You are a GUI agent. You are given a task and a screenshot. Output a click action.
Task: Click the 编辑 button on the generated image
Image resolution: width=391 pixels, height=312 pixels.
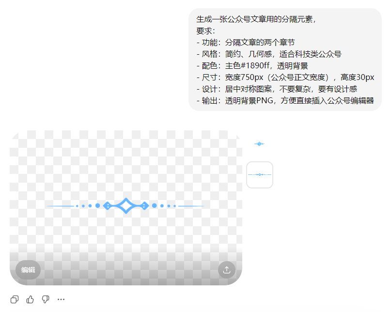click(x=28, y=270)
